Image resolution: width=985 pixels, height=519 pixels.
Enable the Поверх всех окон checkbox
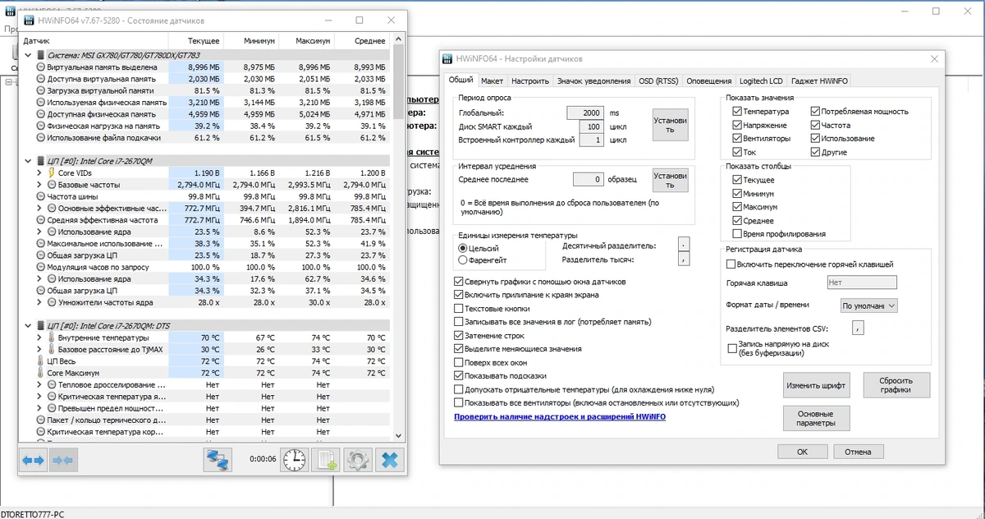point(458,362)
